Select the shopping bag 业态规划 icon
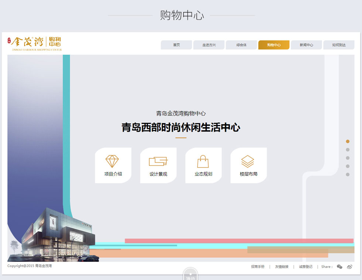This screenshot has width=362, height=280. (203, 161)
